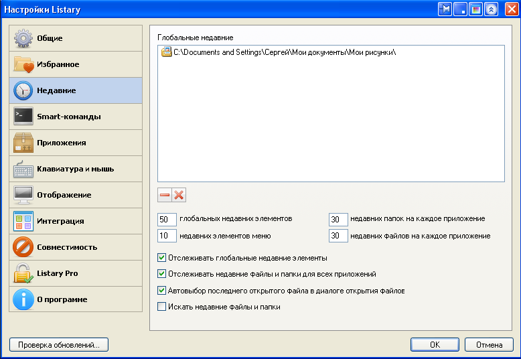The height and width of the screenshot is (359, 521).
Task: Click the Проверка обновлений button
Action: (x=59, y=345)
